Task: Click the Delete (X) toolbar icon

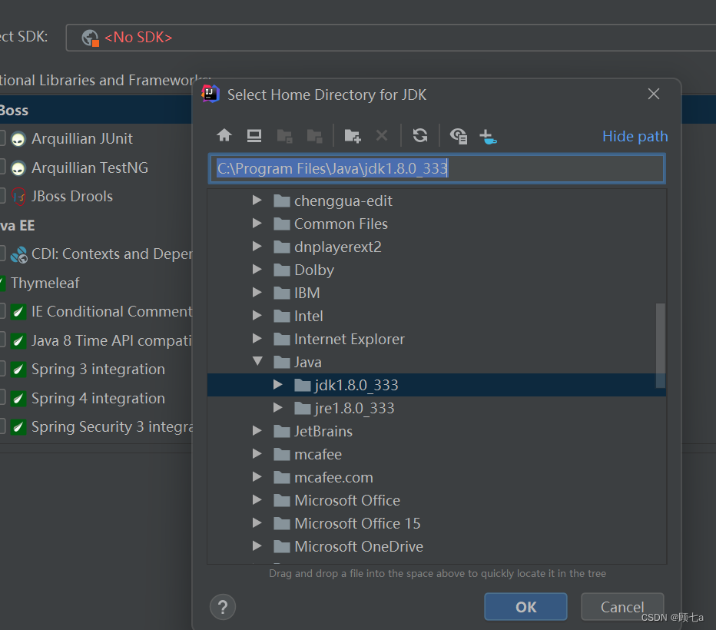Action: [382, 135]
